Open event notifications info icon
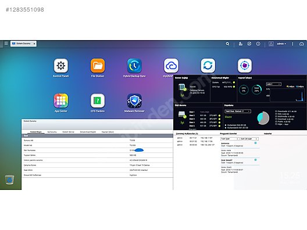Image resolution: width=307 pixels, height=230 pixels. (258, 44)
